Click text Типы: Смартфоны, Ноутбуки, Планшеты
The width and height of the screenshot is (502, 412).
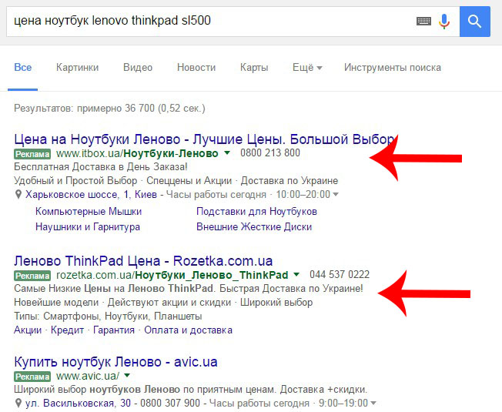pyautogui.click(x=108, y=317)
